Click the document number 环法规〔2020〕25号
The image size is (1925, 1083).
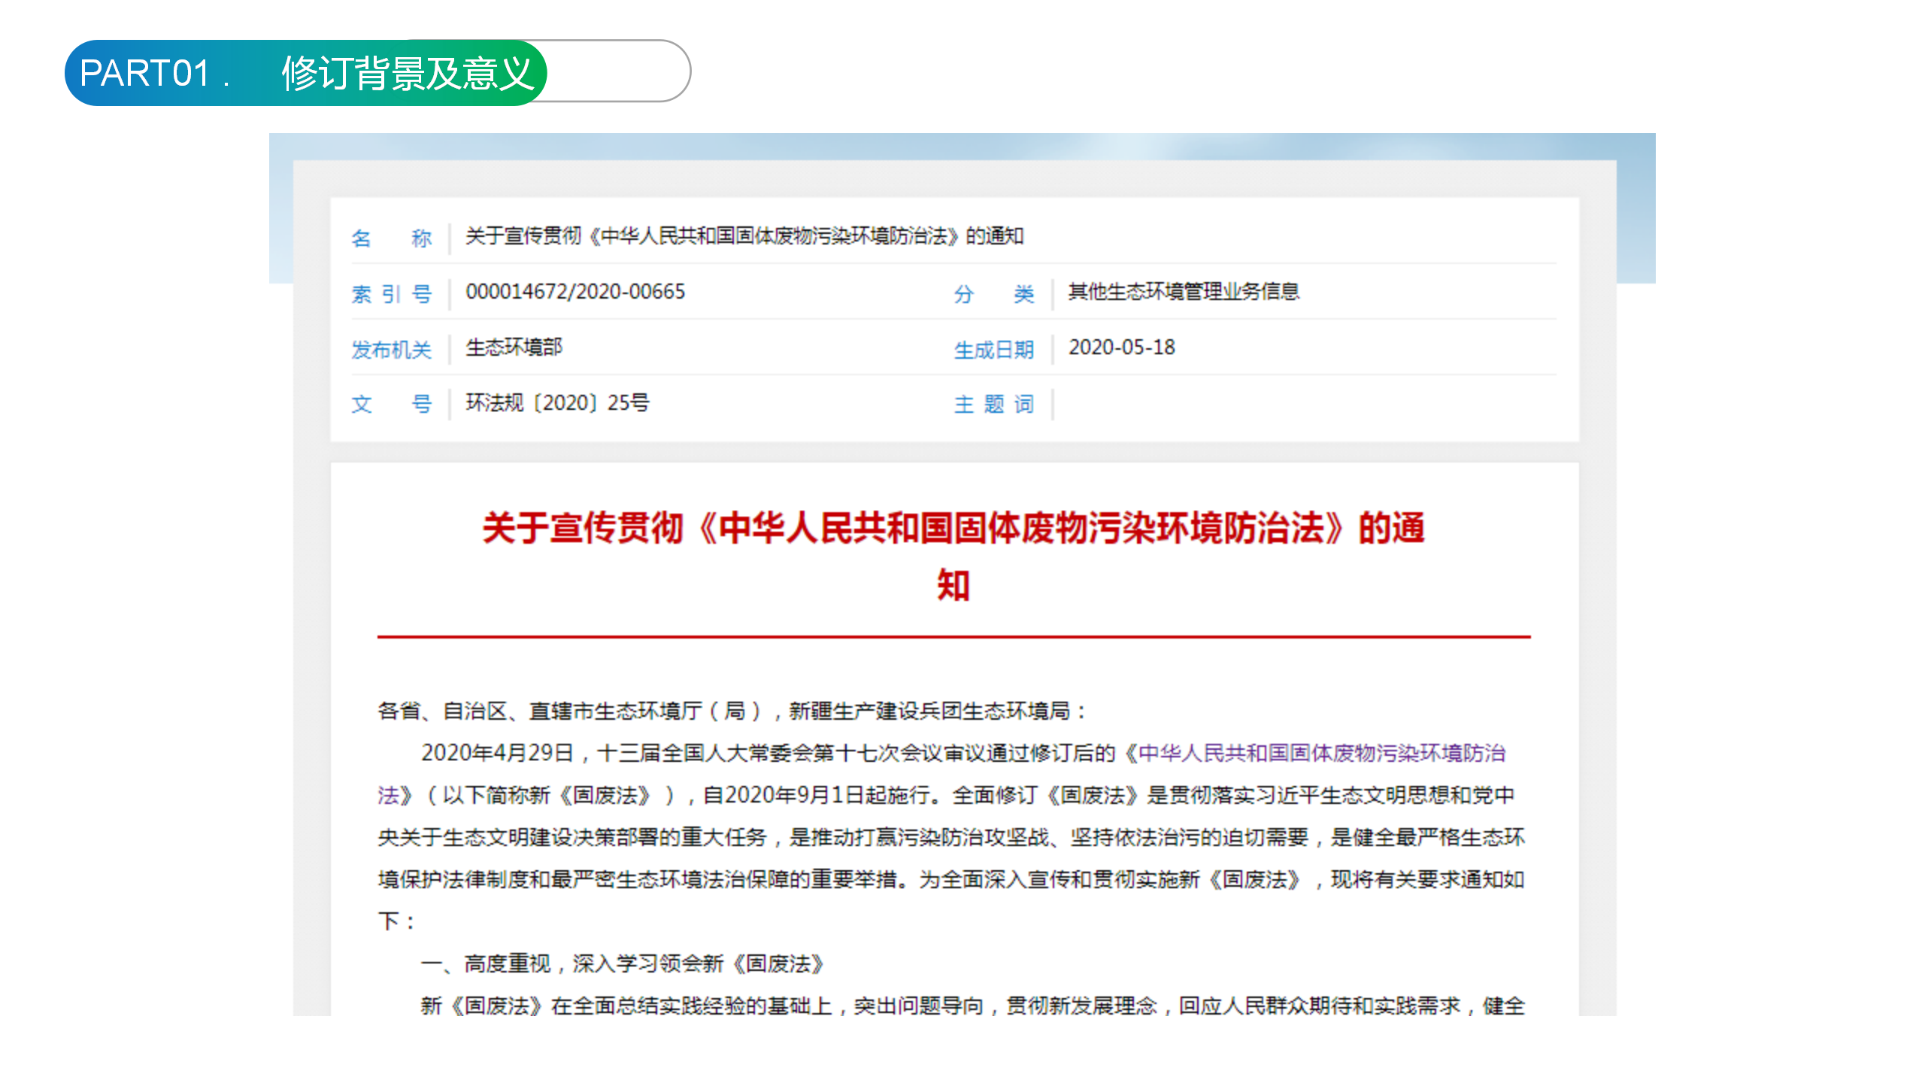[x=557, y=403]
